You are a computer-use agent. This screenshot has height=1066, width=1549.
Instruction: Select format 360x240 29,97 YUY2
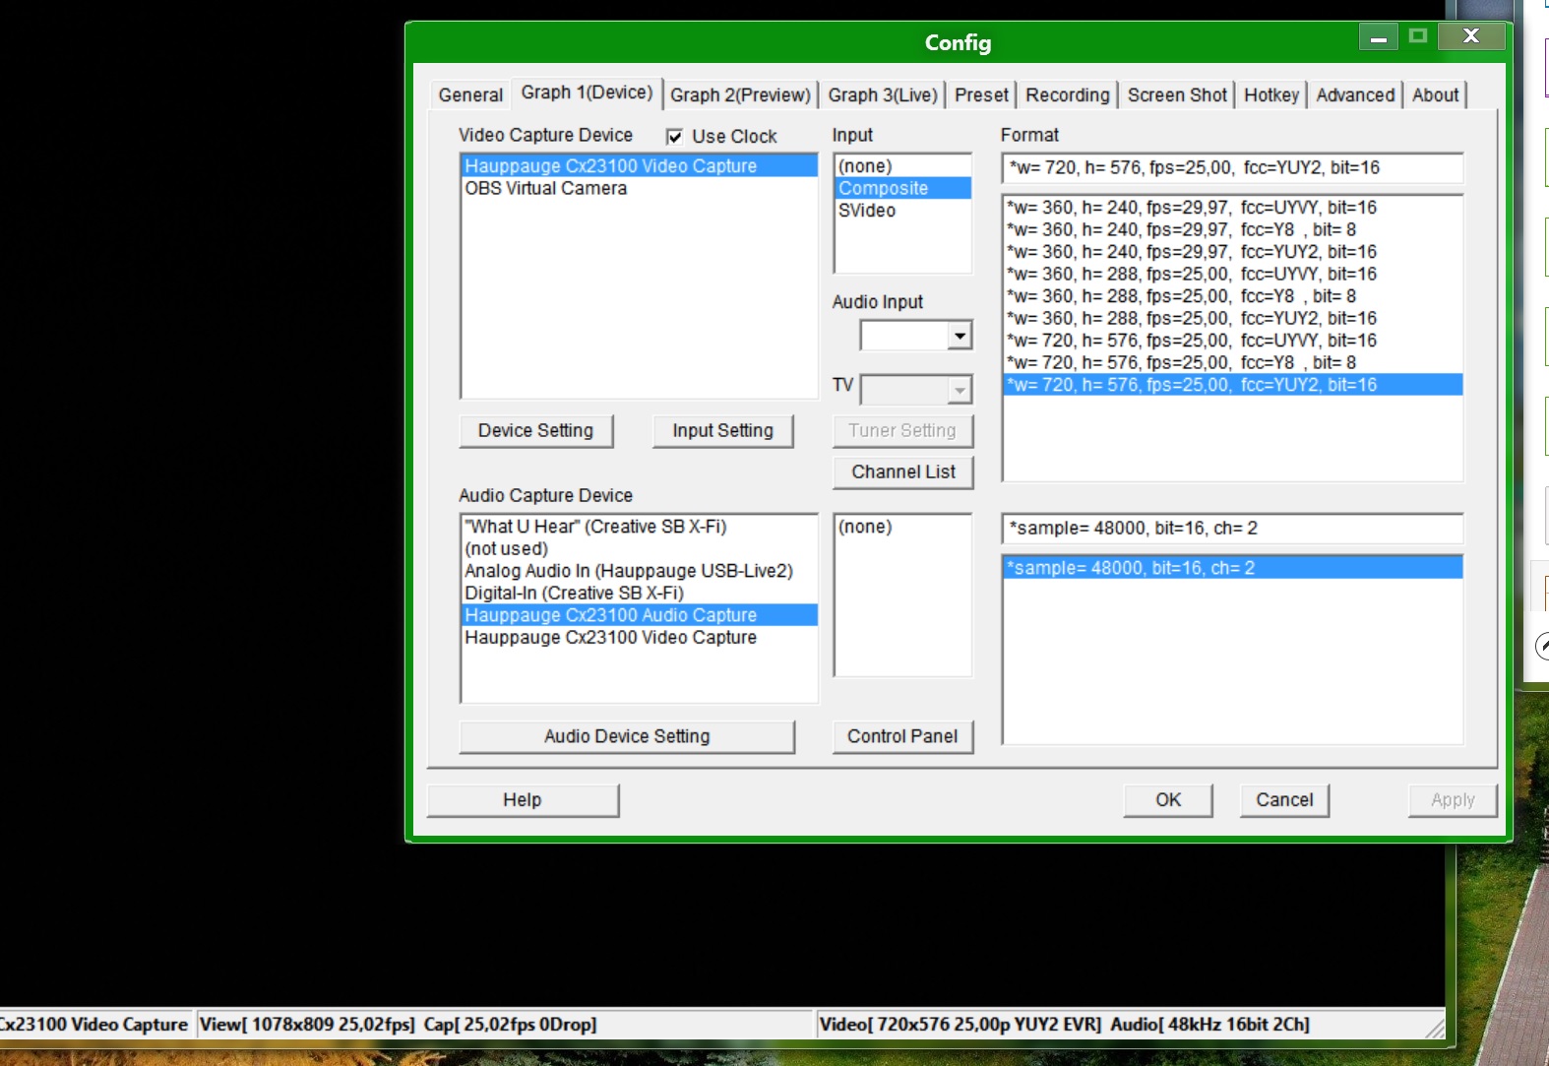1232,252
